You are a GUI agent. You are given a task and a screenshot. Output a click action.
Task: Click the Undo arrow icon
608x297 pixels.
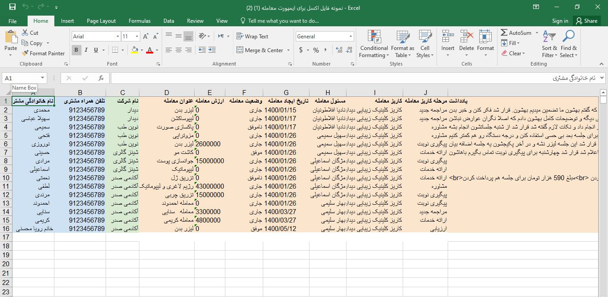tap(25, 7)
